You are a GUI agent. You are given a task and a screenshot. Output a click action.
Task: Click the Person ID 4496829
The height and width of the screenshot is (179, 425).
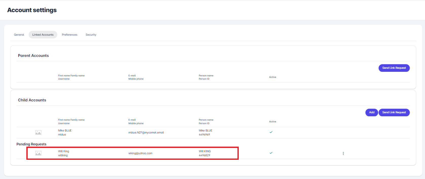point(204,155)
